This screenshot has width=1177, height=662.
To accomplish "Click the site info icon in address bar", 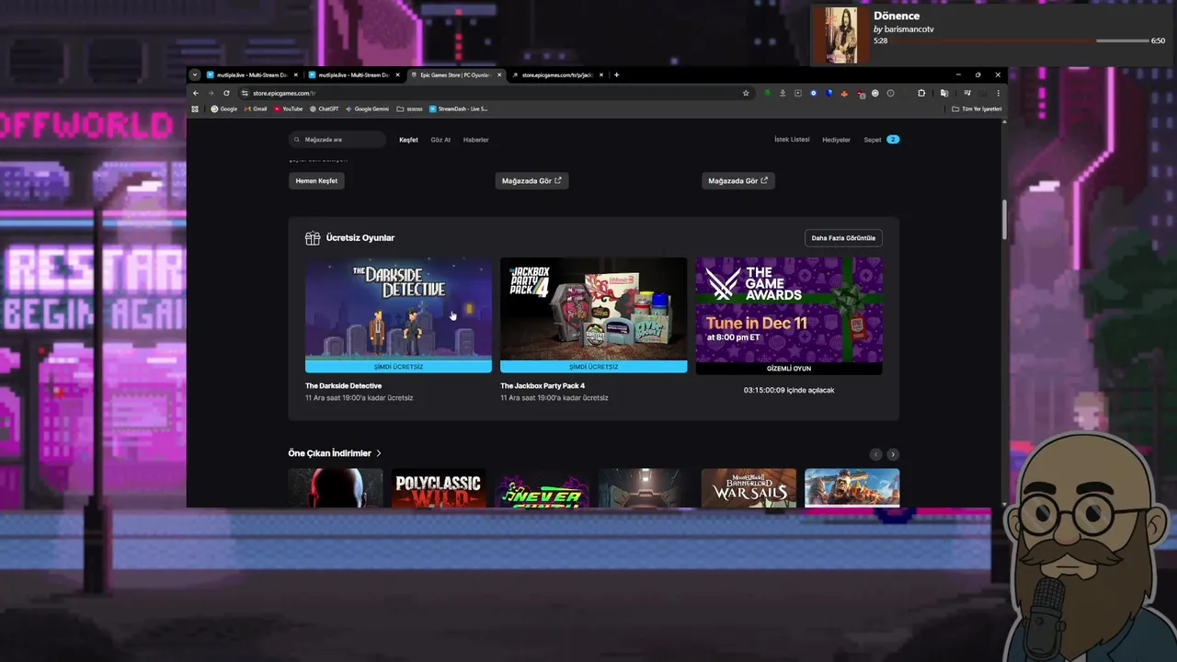I will [245, 93].
